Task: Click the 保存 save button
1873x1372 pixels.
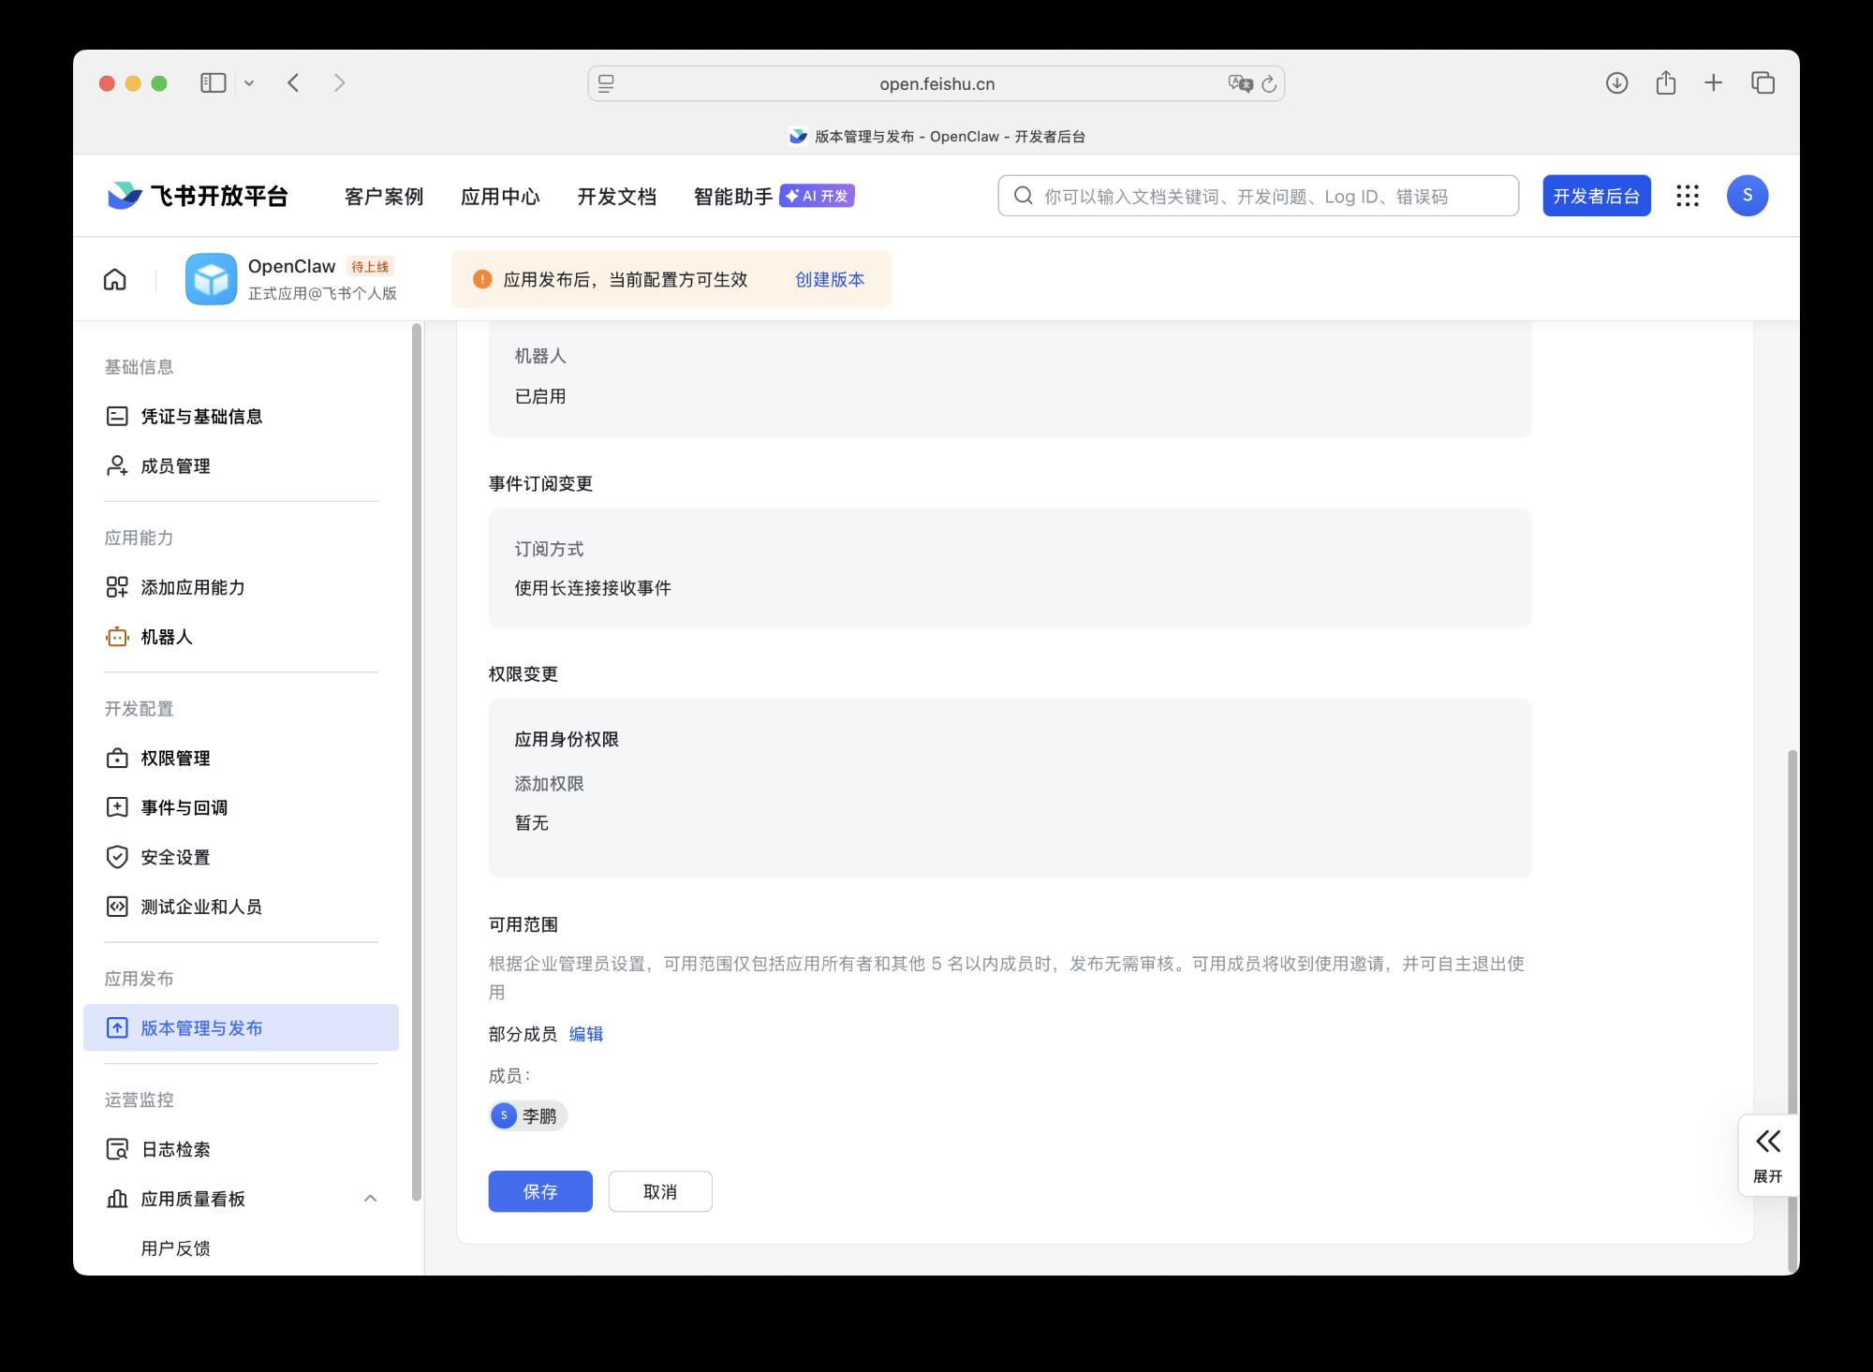Action: [539, 1191]
